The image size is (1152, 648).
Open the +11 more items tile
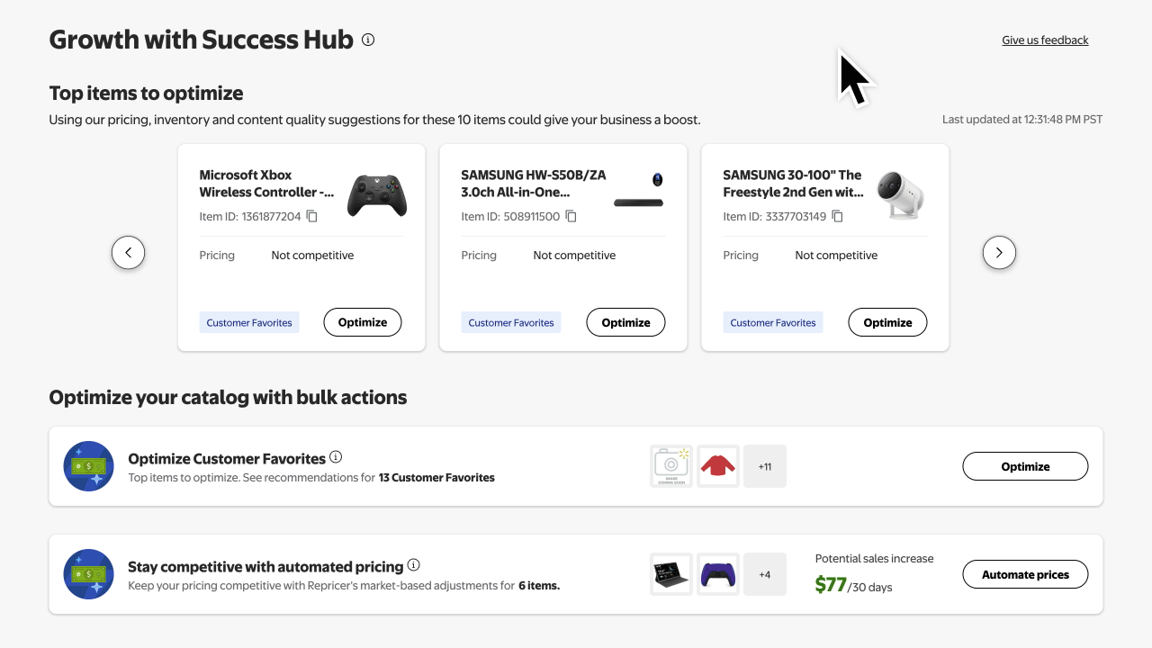pyautogui.click(x=765, y=466)
